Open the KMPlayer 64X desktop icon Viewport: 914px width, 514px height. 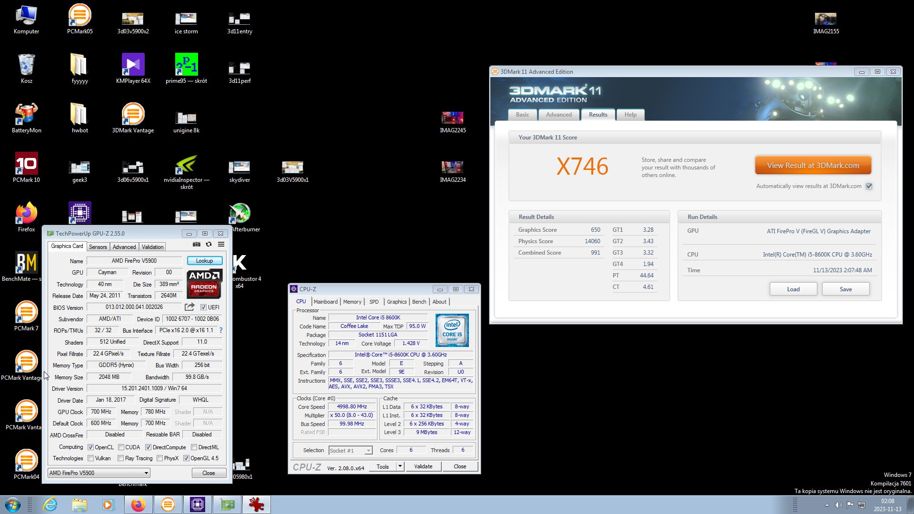(x=133, y=69)
